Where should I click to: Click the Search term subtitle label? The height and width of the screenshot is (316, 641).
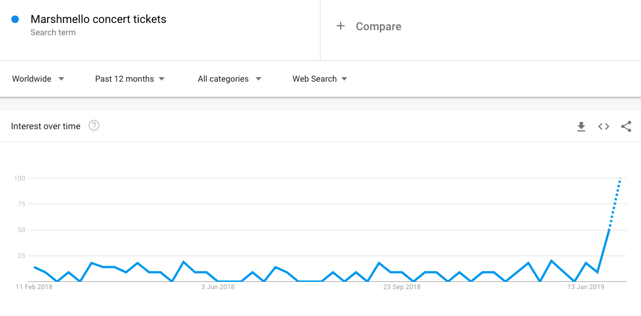click(53, 32)
